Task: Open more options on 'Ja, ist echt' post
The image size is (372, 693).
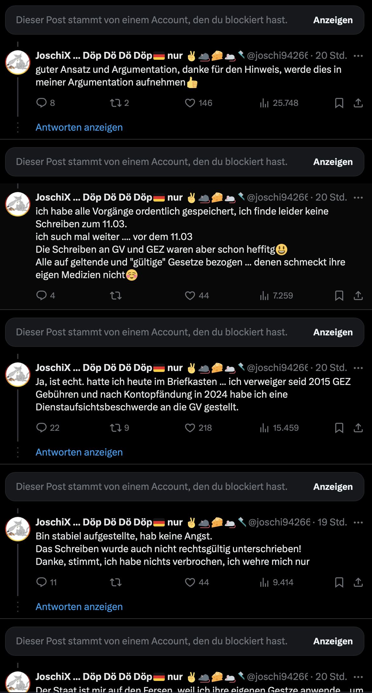Action: [358, 368]
